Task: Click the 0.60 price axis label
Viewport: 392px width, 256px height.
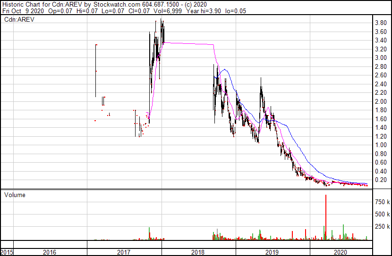Action: pos(381,163)
